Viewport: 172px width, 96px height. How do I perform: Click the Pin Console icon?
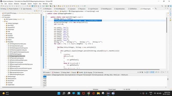point(156,72)
